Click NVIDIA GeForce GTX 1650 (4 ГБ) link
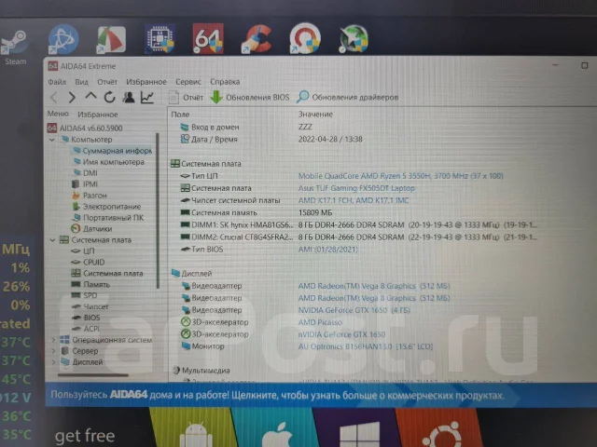597x447 pixels. click(x=354, y=310)
